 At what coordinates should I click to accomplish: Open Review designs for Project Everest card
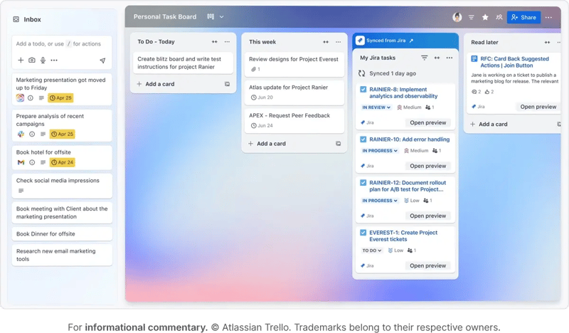[x=294, y=64]
